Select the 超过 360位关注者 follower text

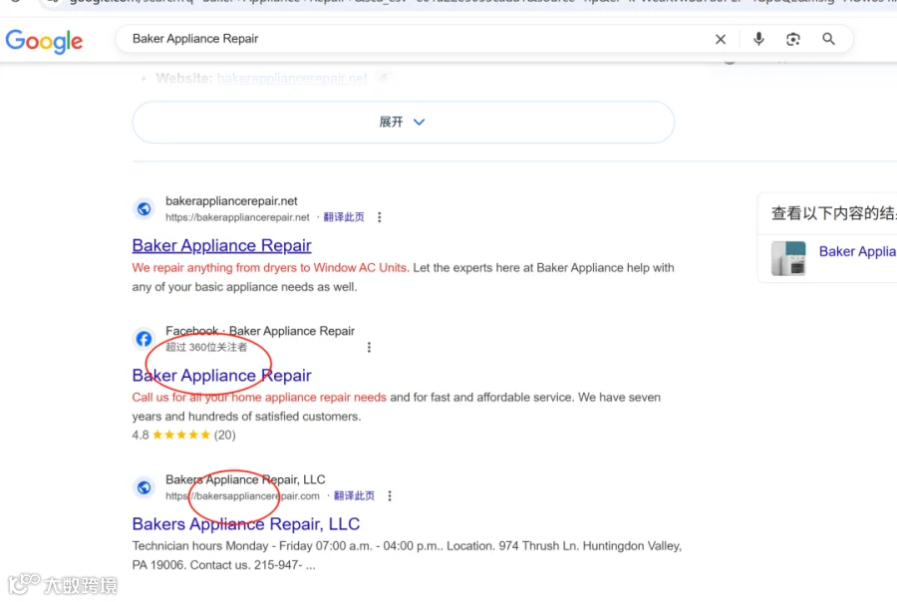tap(206, 348)
